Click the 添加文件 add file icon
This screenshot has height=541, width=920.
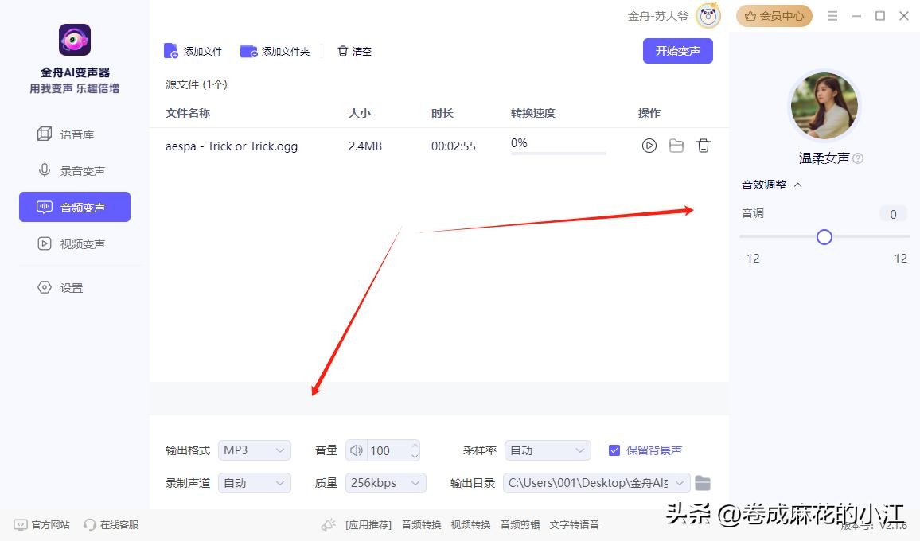(x=171, y=51)
